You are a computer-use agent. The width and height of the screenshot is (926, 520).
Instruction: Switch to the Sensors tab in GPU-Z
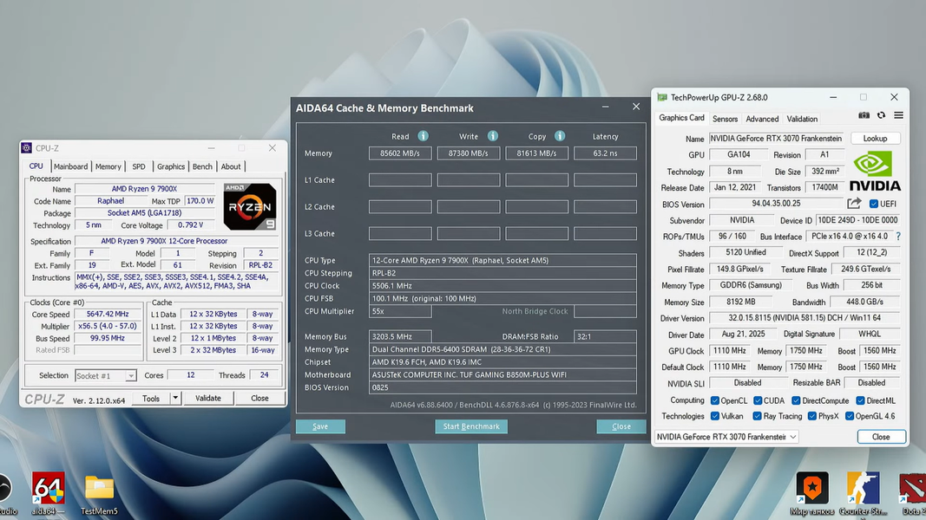(725, 119)
